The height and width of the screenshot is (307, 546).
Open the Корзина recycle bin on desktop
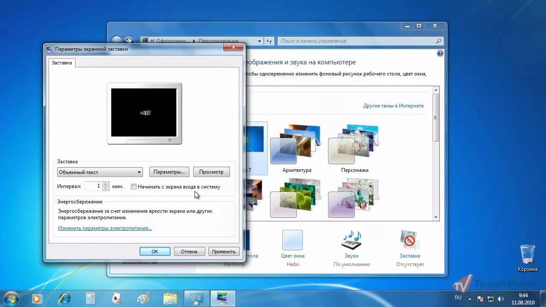[x=528, y=258]
